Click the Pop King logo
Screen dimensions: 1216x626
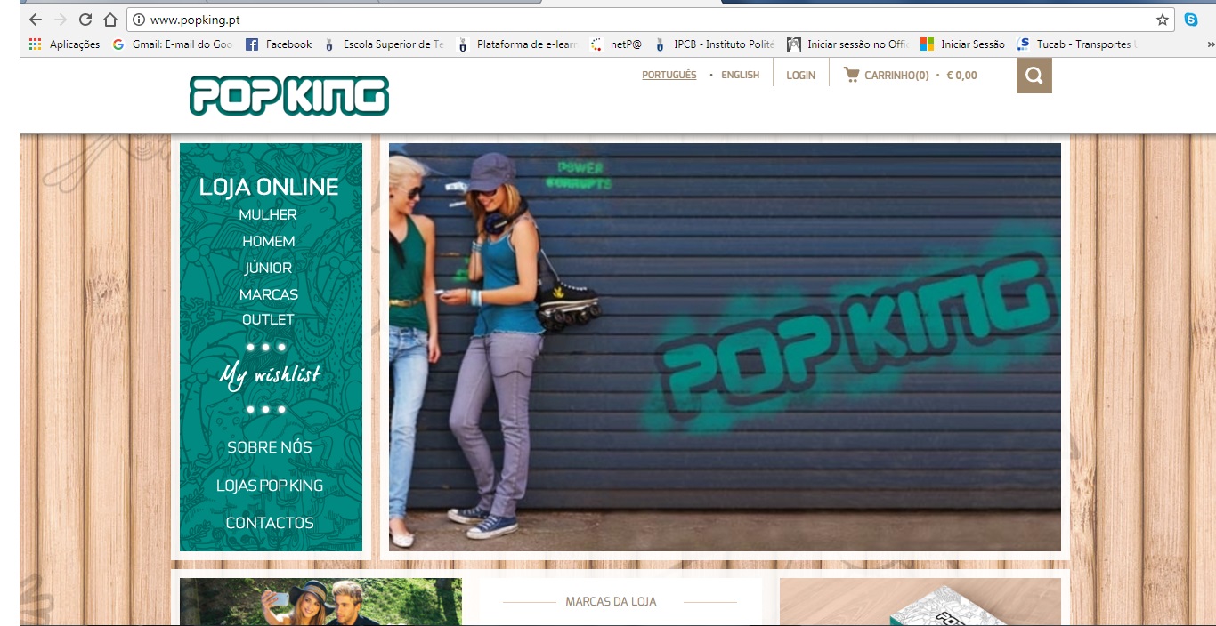pos(289,95)
